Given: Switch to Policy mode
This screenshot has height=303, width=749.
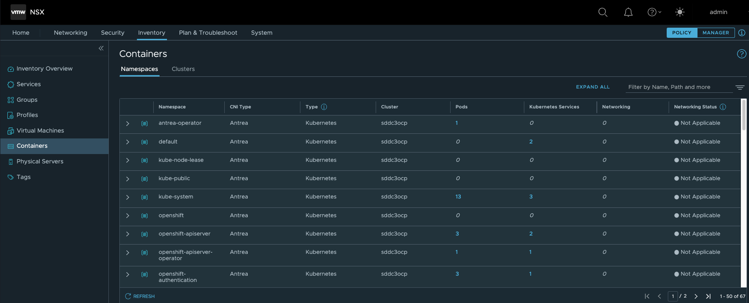Looking at the screenshot, I should pyautogui.click(x=682, y=33).
